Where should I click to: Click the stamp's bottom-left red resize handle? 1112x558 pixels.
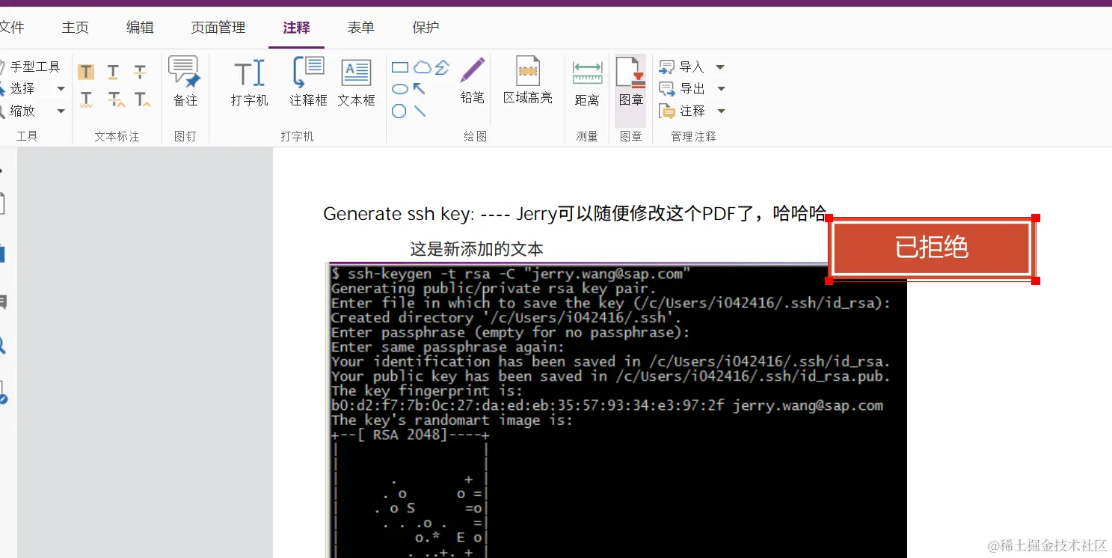click(829, 280)
